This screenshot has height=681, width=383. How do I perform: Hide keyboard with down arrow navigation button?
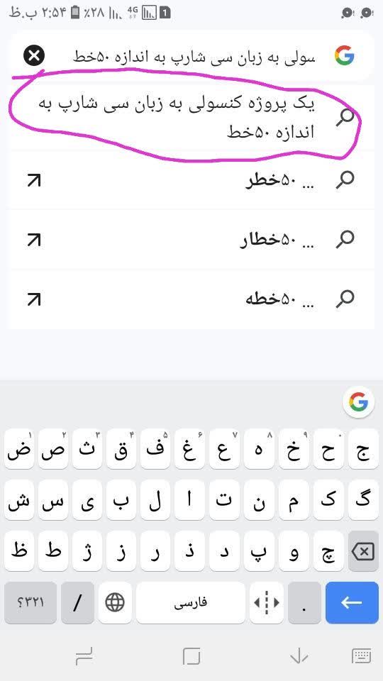click(299, 656)
